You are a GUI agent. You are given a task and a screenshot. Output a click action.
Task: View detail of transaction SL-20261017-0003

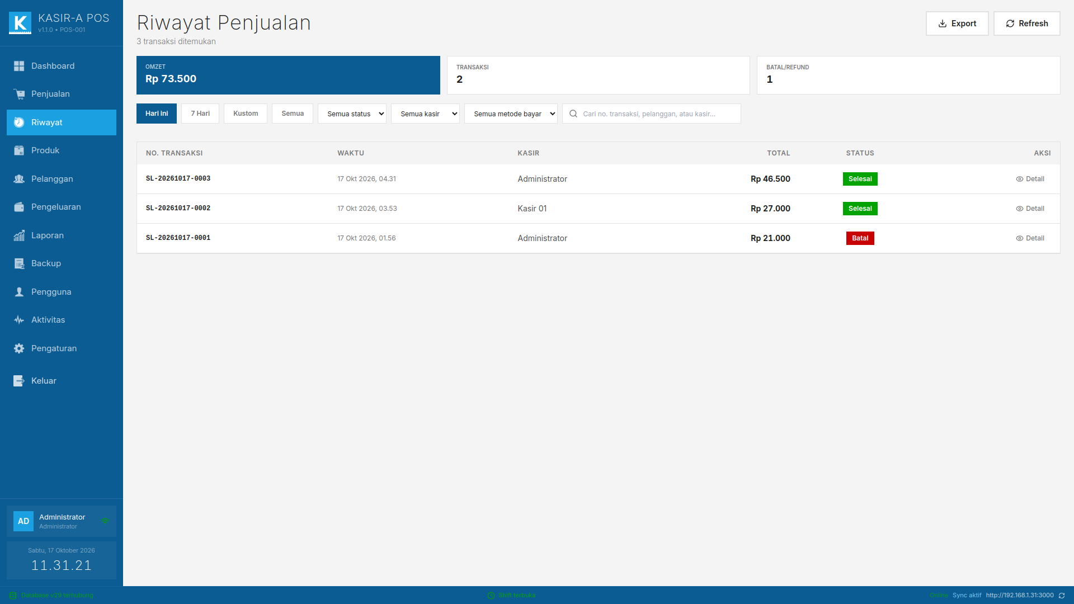click(1030, 179)
